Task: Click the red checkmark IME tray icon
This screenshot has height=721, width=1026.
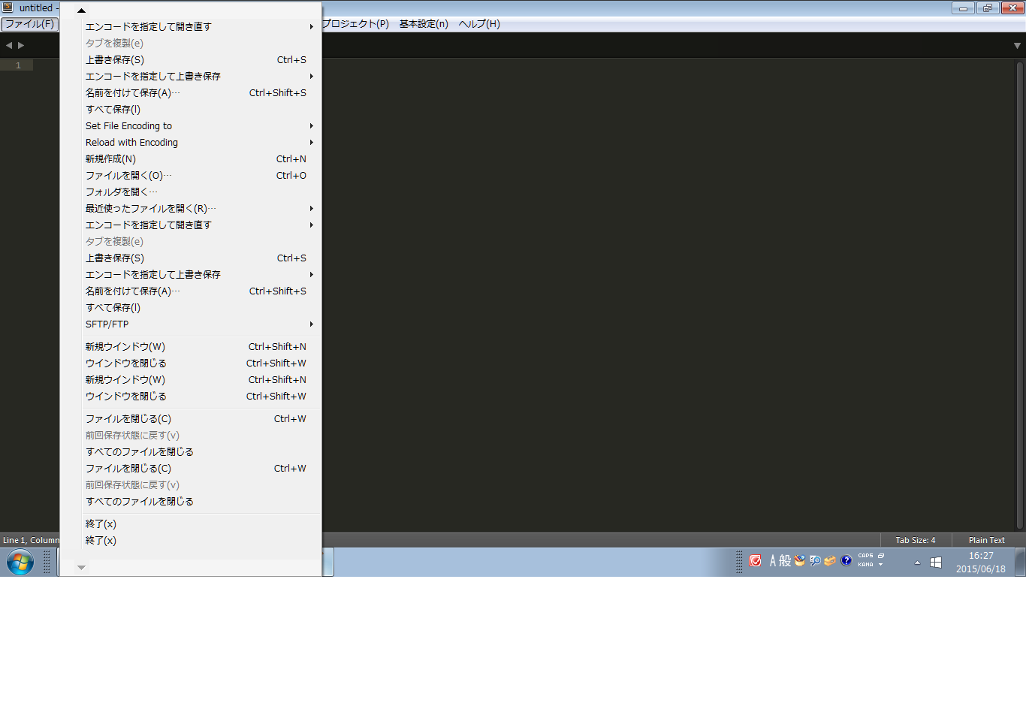Action: [x=756, y=561]
